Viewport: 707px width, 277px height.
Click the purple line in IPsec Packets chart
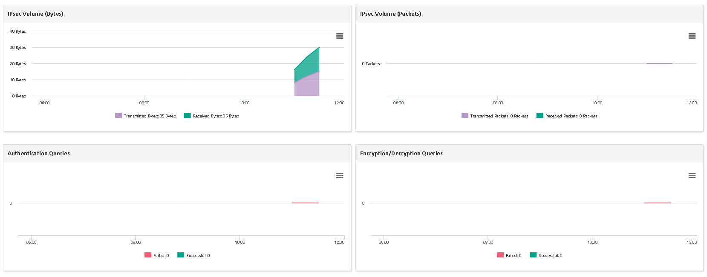pyautogui.click(x=659, y=63)
